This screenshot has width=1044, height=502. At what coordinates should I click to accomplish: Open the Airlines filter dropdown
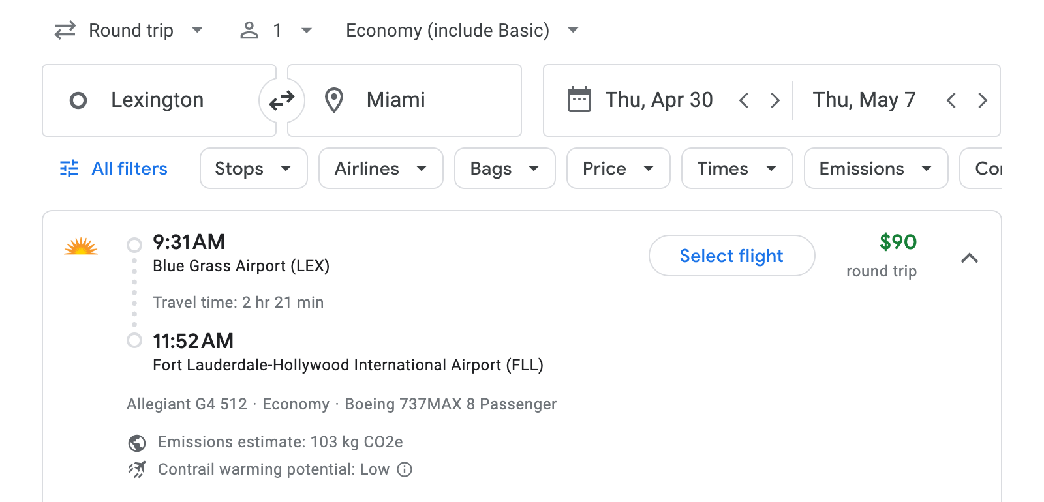tap(380, 168)
